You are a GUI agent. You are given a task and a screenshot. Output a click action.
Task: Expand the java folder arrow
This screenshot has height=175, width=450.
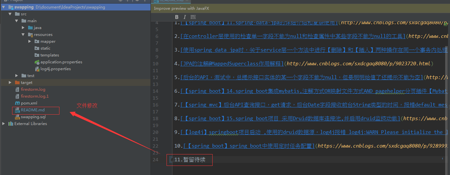pos(23,28)
